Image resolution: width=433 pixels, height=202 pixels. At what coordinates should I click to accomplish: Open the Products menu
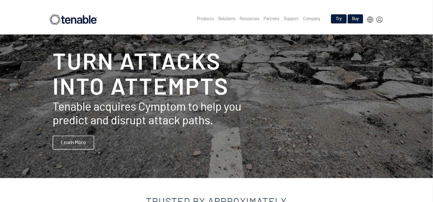point(205,18)
